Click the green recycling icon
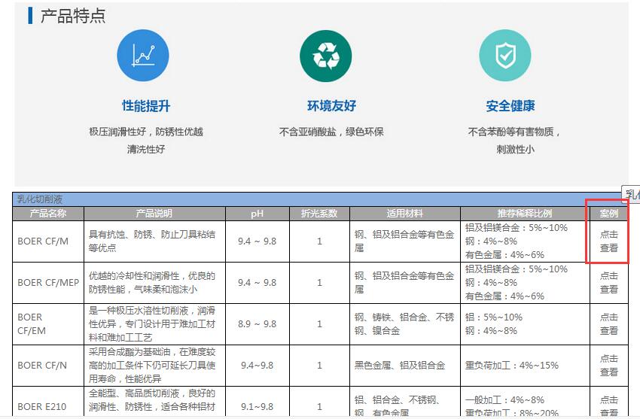 [x=326, y=56]
